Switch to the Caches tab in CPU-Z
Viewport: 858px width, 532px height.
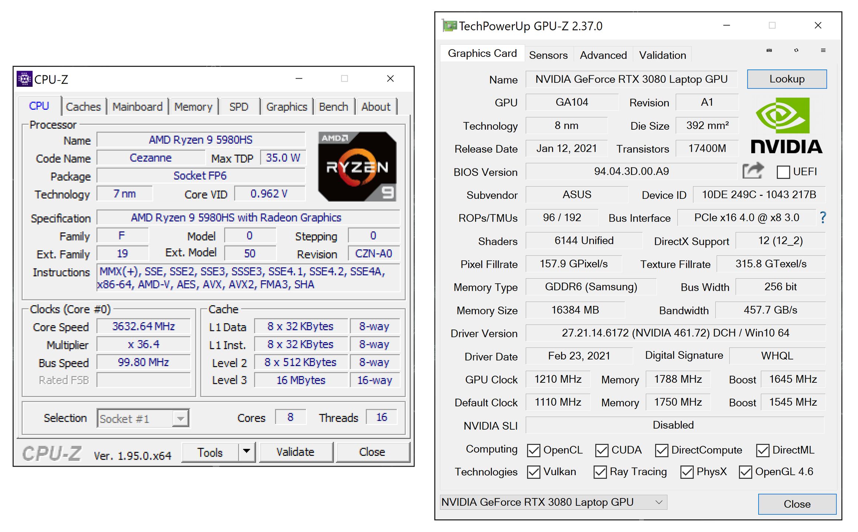(83, 107)
